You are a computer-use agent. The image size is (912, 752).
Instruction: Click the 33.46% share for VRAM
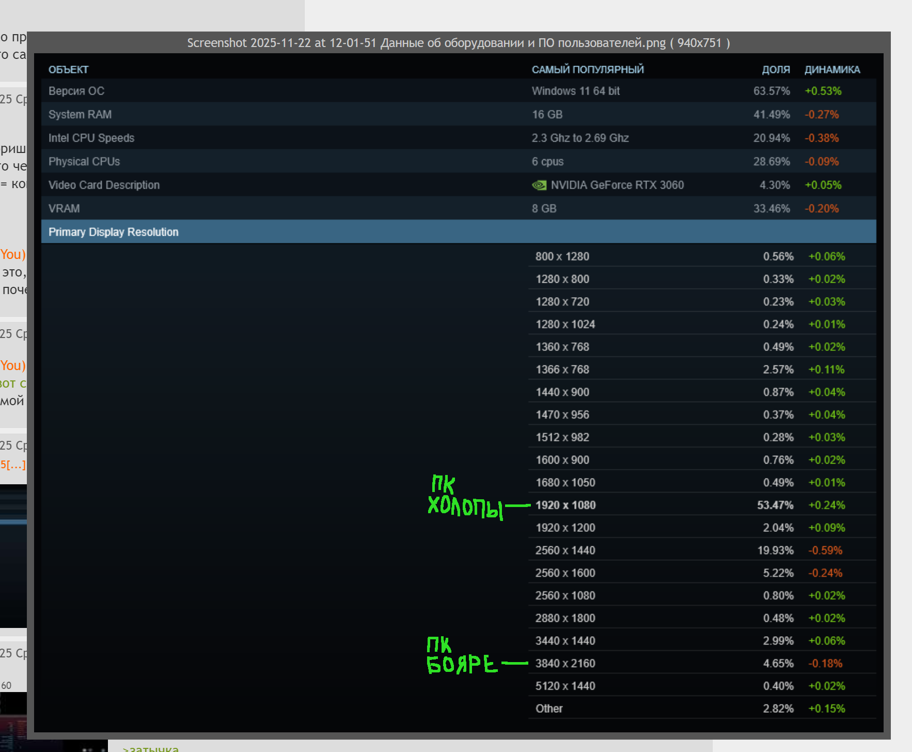coord(772,208)
